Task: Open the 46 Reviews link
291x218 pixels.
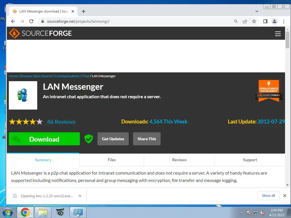Action: 61,122
